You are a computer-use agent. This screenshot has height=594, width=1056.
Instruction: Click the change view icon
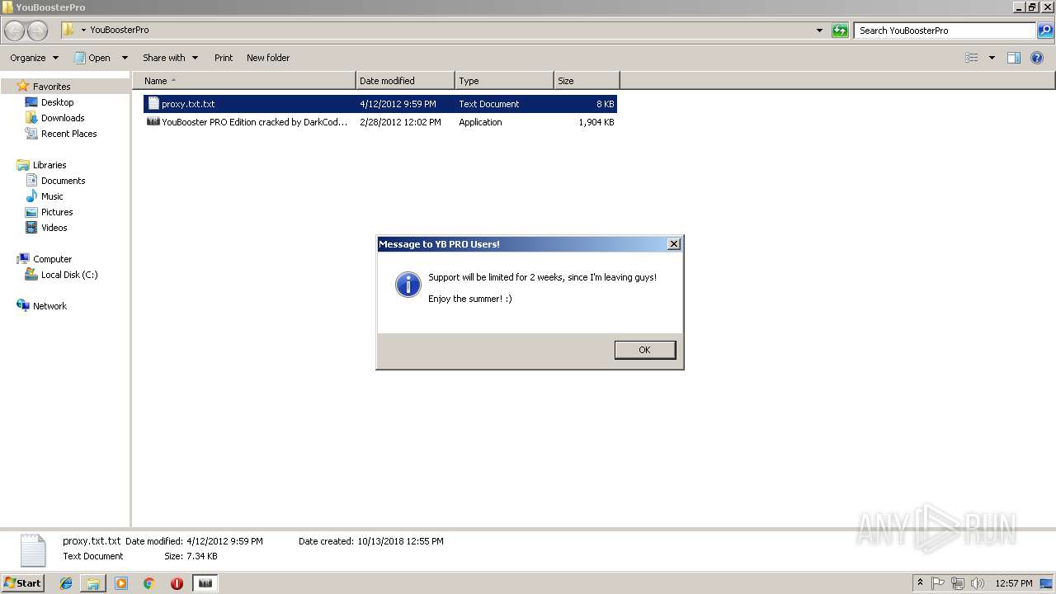972,58
